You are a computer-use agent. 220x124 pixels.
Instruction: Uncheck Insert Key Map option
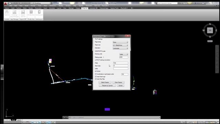(x=96, y=79)
